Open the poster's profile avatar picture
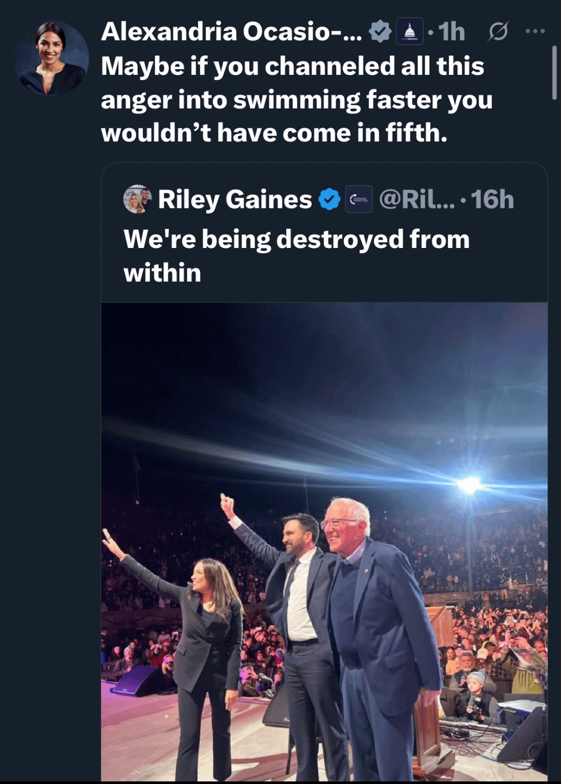561x784 pixels. pyautogui.click(x=51, y=58)
